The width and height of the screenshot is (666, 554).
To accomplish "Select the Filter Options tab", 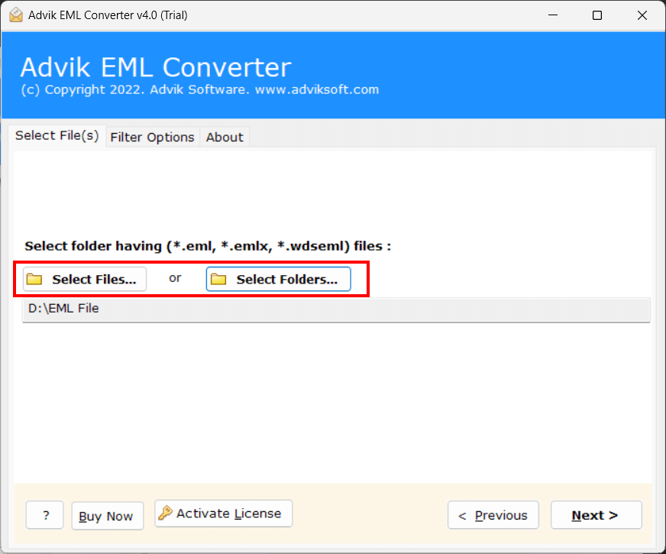I will [152, 137].
